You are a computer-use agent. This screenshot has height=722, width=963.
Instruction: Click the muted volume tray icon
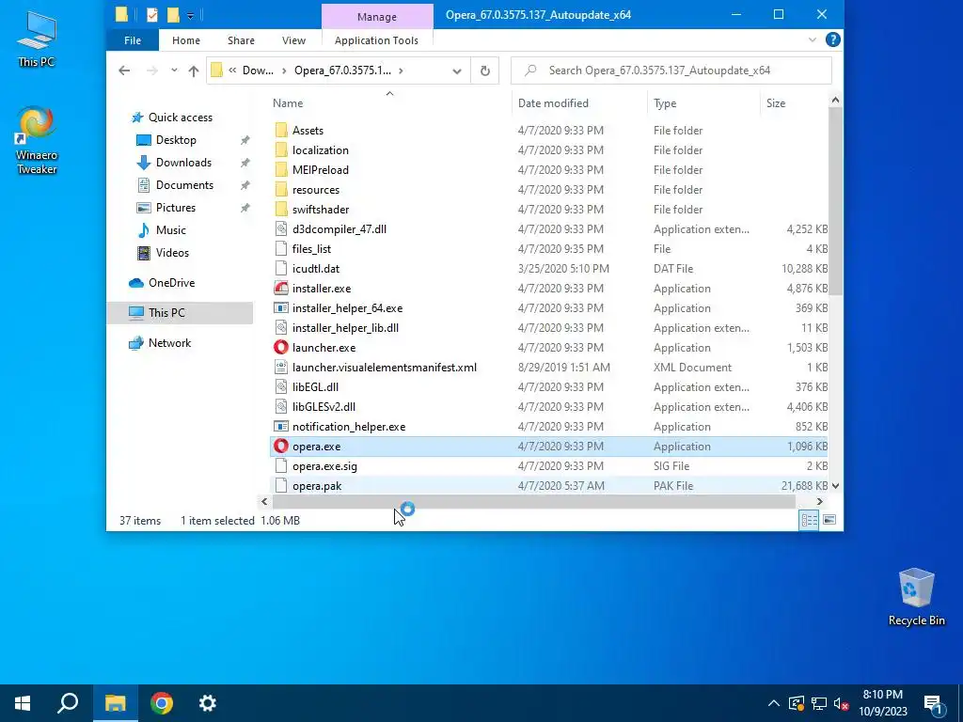[842, 703]
